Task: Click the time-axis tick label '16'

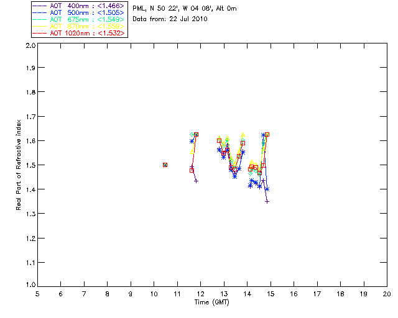Action: pyautogui.click(x=294, y=294)
